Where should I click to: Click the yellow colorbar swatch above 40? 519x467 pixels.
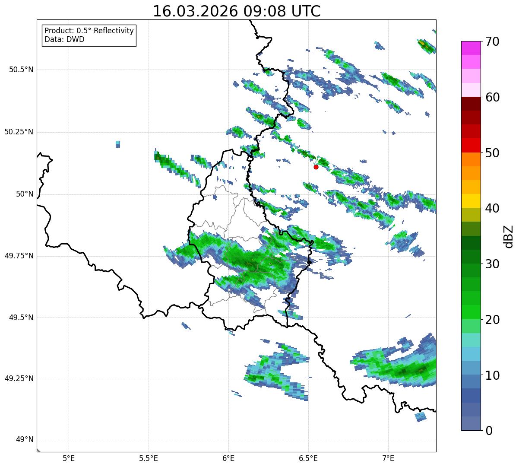tap(471, 201)
